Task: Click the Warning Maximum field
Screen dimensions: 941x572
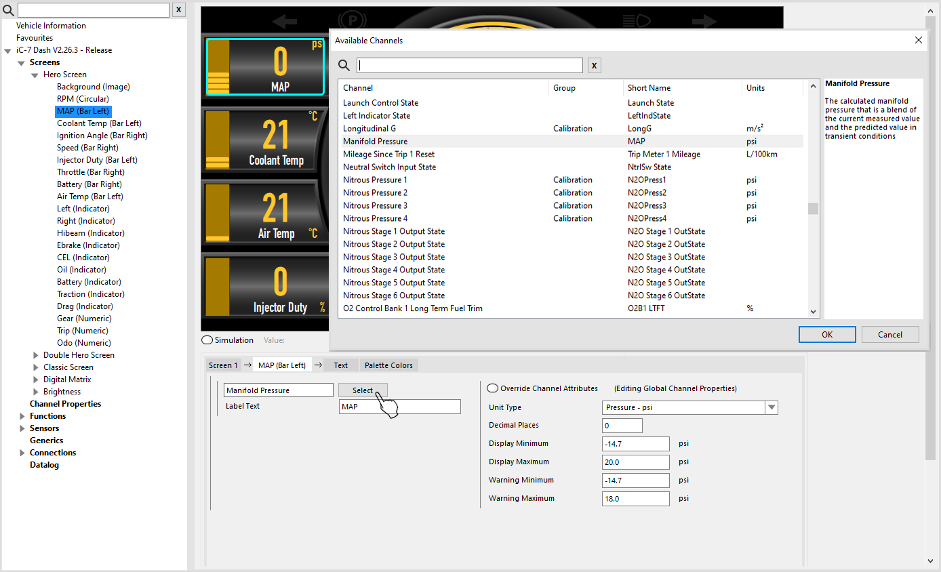Action: [x=636, y=499]
